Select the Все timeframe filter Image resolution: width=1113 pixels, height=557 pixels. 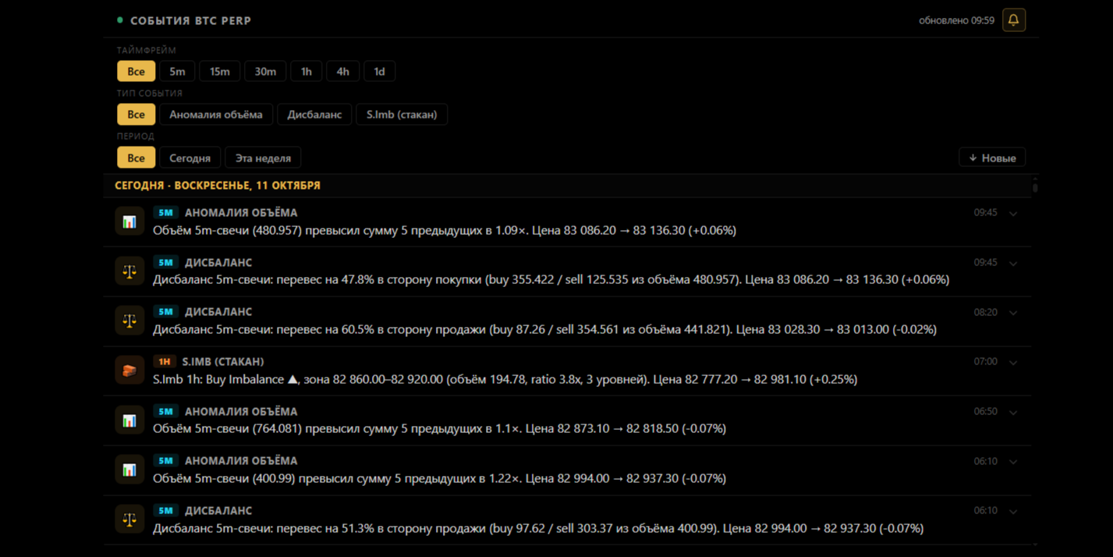(x=136, y=71)
